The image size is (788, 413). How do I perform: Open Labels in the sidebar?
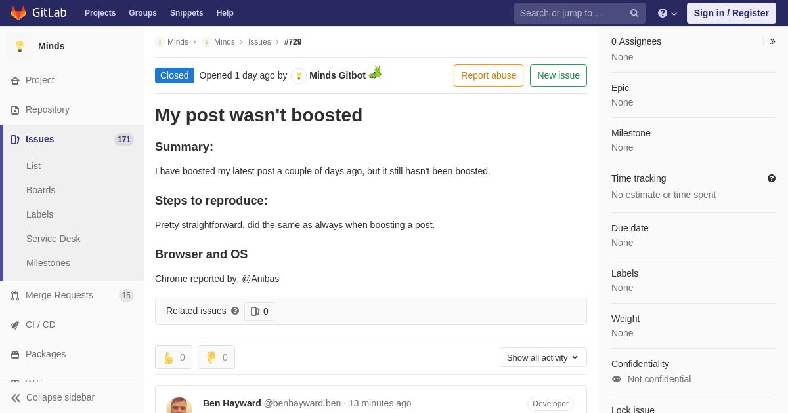[39, 214]
